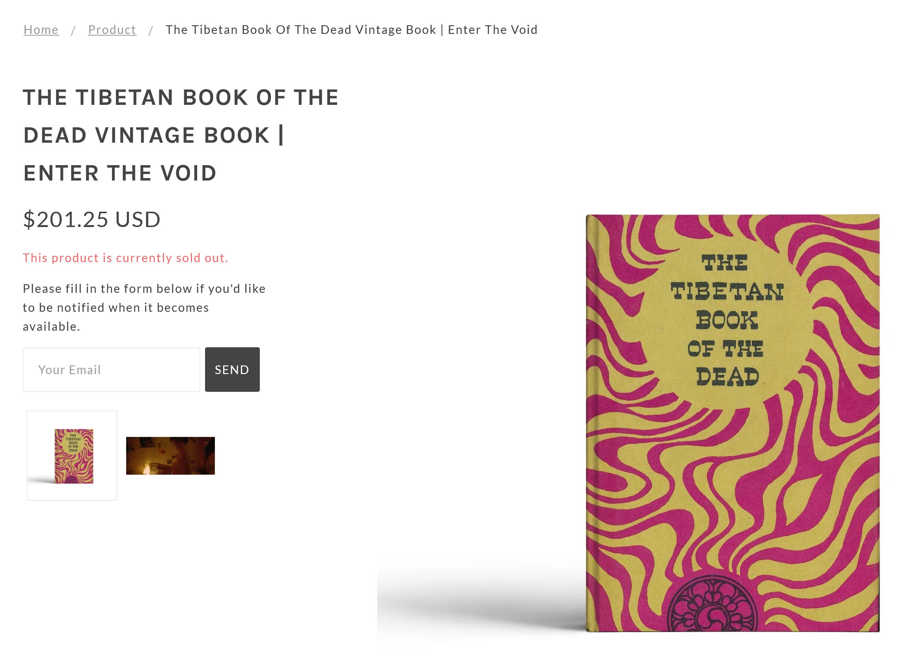912x663 pixels.
Task: Click the current page breadcrumb text
Action: [351, 30]
